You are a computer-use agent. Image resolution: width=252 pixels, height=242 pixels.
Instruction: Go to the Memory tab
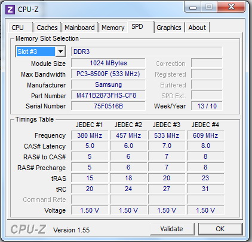113,28
